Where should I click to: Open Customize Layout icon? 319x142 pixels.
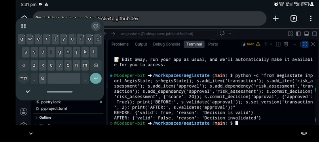pos(291,34)
